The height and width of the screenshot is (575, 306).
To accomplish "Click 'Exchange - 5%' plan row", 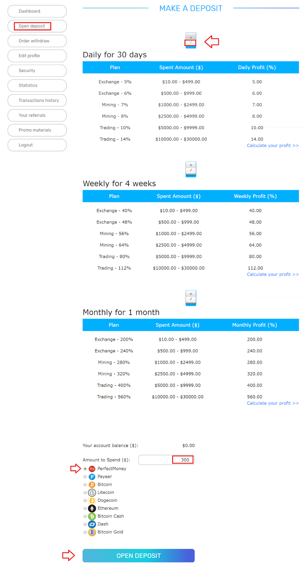I will (x=191, y=82).
